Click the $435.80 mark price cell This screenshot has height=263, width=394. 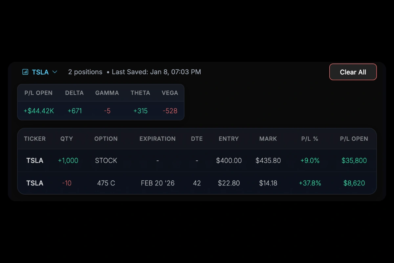pos(268,160)
